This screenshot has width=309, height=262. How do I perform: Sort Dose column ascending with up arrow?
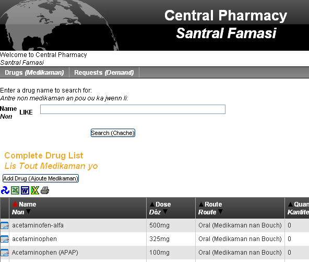(x=152, y=204)
